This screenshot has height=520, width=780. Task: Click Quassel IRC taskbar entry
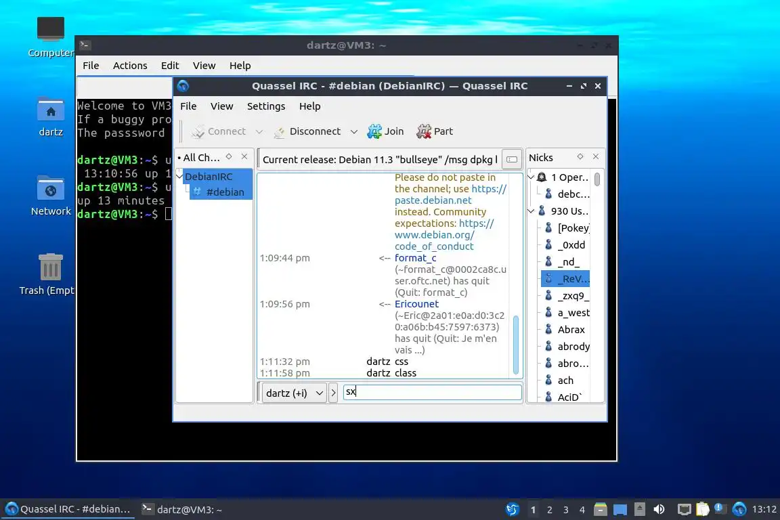(x=68, y=509)
